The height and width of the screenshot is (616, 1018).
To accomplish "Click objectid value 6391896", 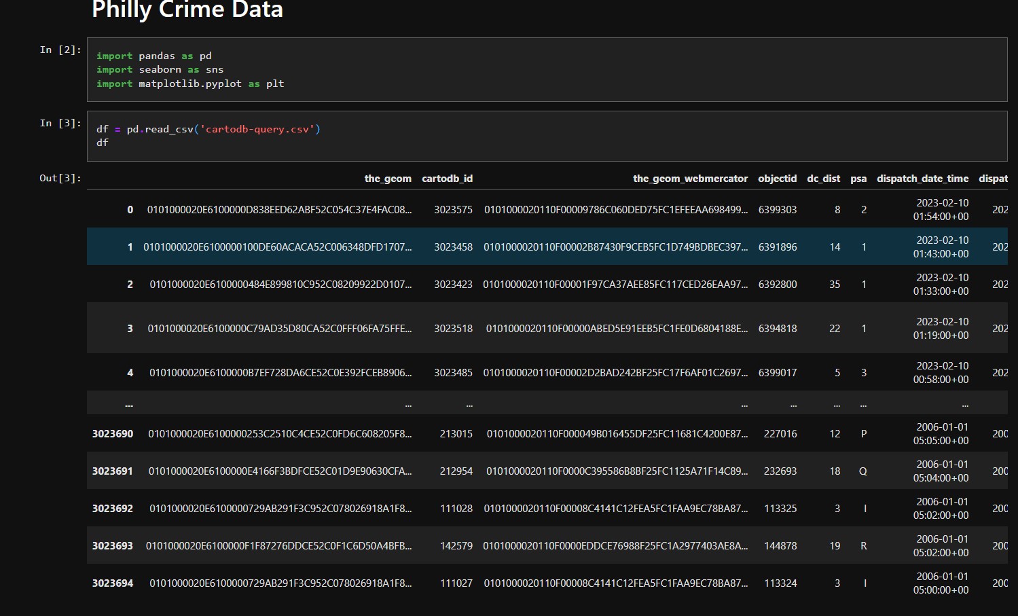I will 778,247.
